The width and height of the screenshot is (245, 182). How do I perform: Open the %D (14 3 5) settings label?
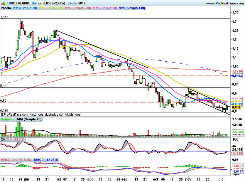coord(16,139)
